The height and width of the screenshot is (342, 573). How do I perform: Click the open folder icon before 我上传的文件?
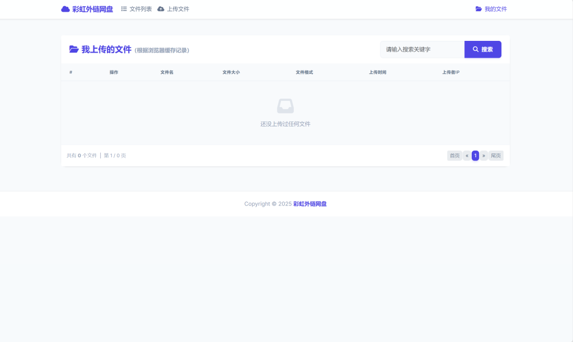[x=74, y=49]
